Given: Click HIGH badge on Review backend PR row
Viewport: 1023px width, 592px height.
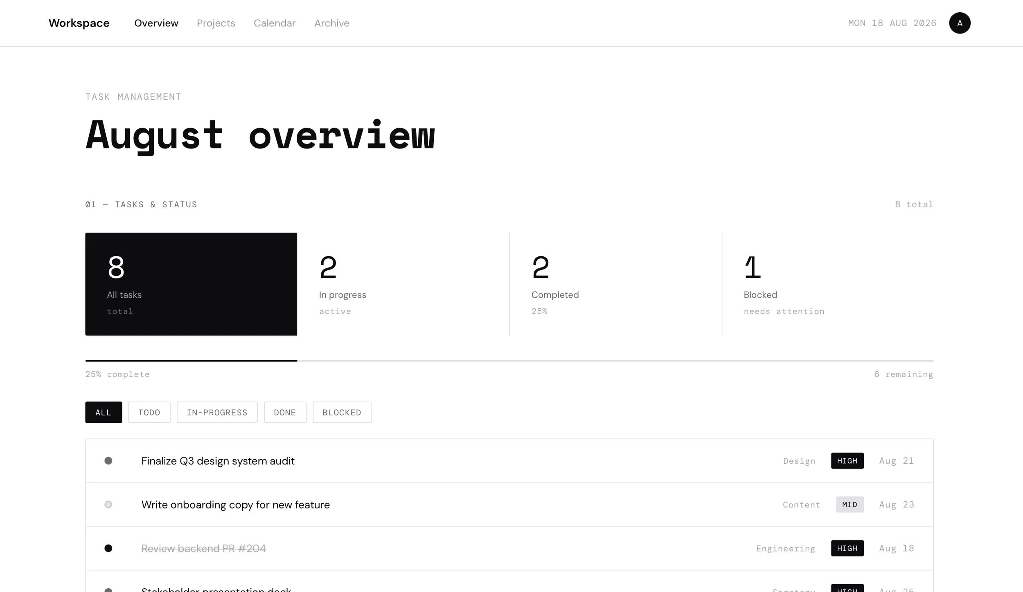Looking at the screenshot, I should point(847,548).
